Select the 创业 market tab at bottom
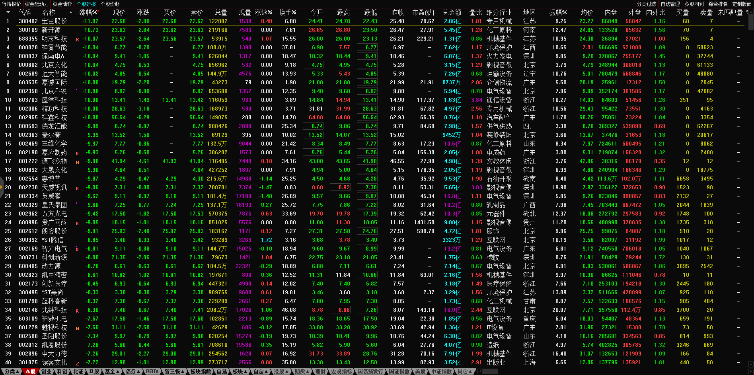Screen dimensions: 754x375 (47, 371)
